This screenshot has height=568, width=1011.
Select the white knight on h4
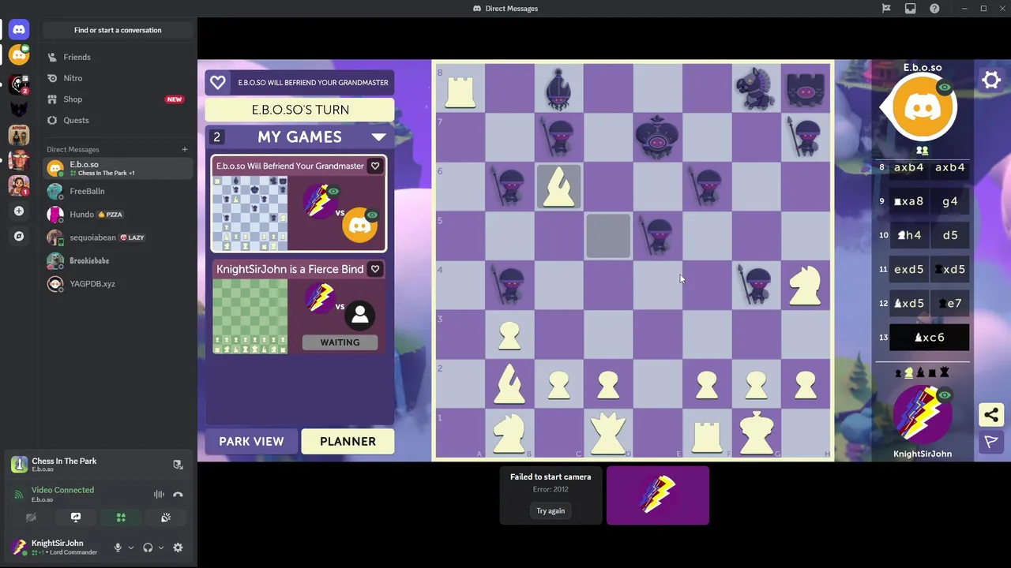coord(805,285)
